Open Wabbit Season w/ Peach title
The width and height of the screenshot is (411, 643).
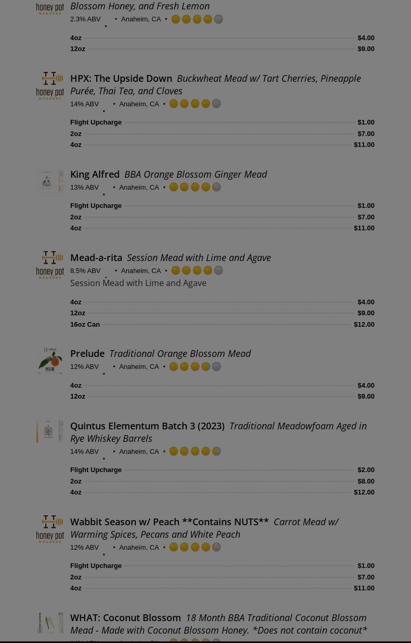[x=169, y=522]
